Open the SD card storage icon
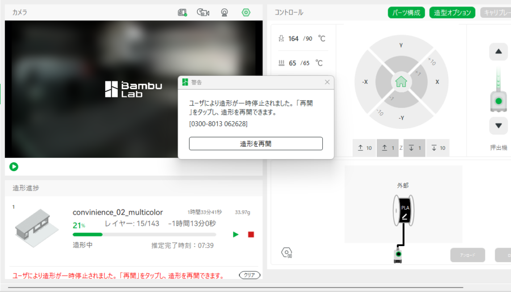 point(183,12)
